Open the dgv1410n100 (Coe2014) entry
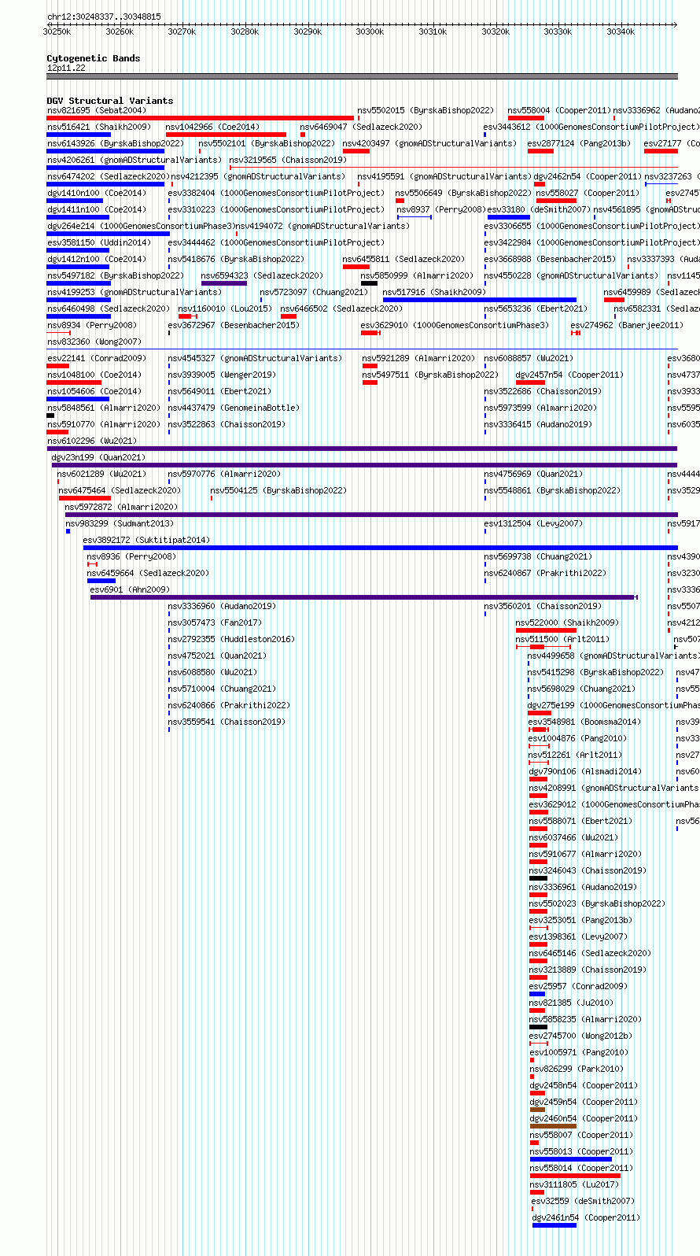 (x=97, y=193)
